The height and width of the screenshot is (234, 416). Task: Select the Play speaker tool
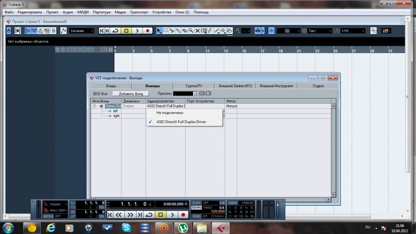click(223, 31)
